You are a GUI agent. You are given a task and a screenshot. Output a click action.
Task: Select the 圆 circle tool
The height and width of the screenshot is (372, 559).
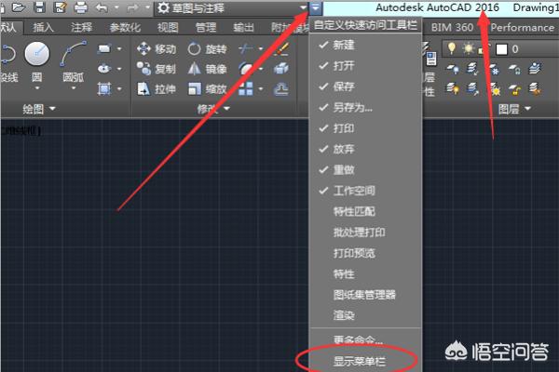[x=37, y=53]
